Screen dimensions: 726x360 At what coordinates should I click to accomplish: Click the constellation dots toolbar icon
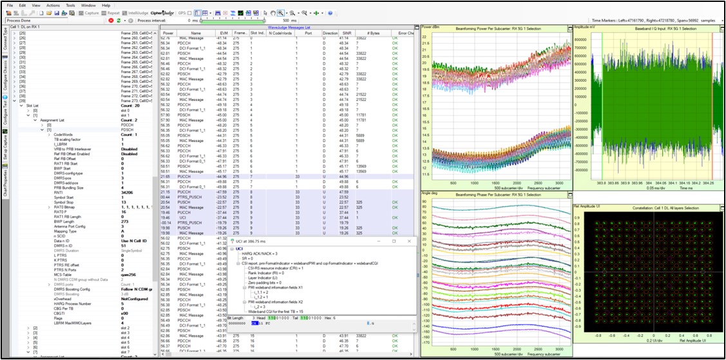(225, 13)
